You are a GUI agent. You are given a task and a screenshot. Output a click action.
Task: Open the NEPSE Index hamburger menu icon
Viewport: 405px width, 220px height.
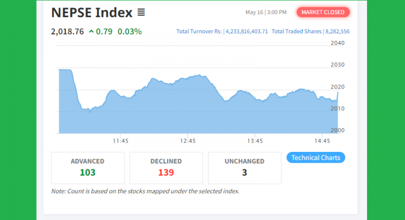(x=141, y=13)
